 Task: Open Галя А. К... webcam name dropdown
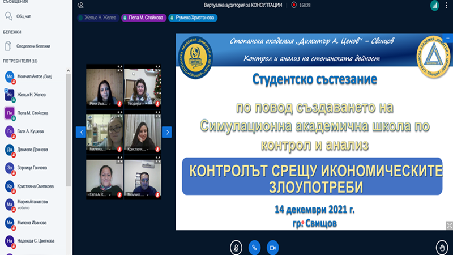pyautogui.click(x=100, y=194)
